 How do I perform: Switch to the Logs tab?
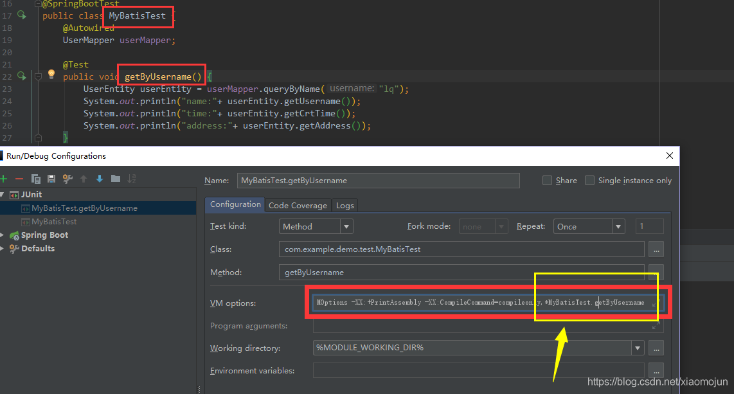pos(345,206)
